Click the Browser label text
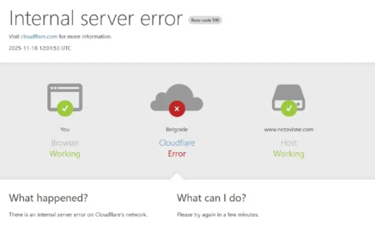Viewport: 375px width, 235px height. coord(64,143)
